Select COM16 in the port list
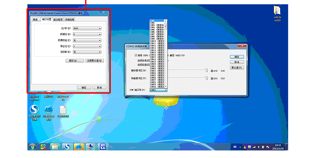The height and width of the screenshot is (158, 316). click(x=157, y=55)
